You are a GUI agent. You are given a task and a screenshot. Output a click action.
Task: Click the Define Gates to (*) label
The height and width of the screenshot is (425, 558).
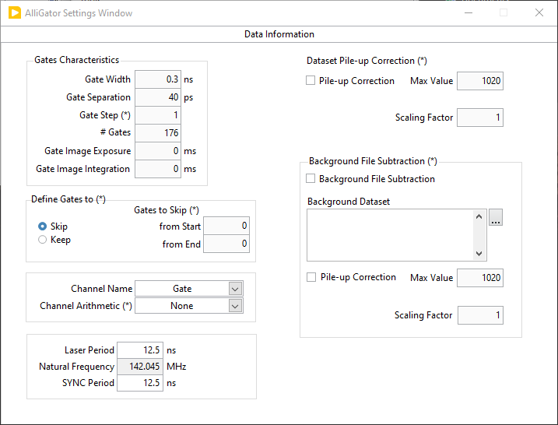coord(68,199)
